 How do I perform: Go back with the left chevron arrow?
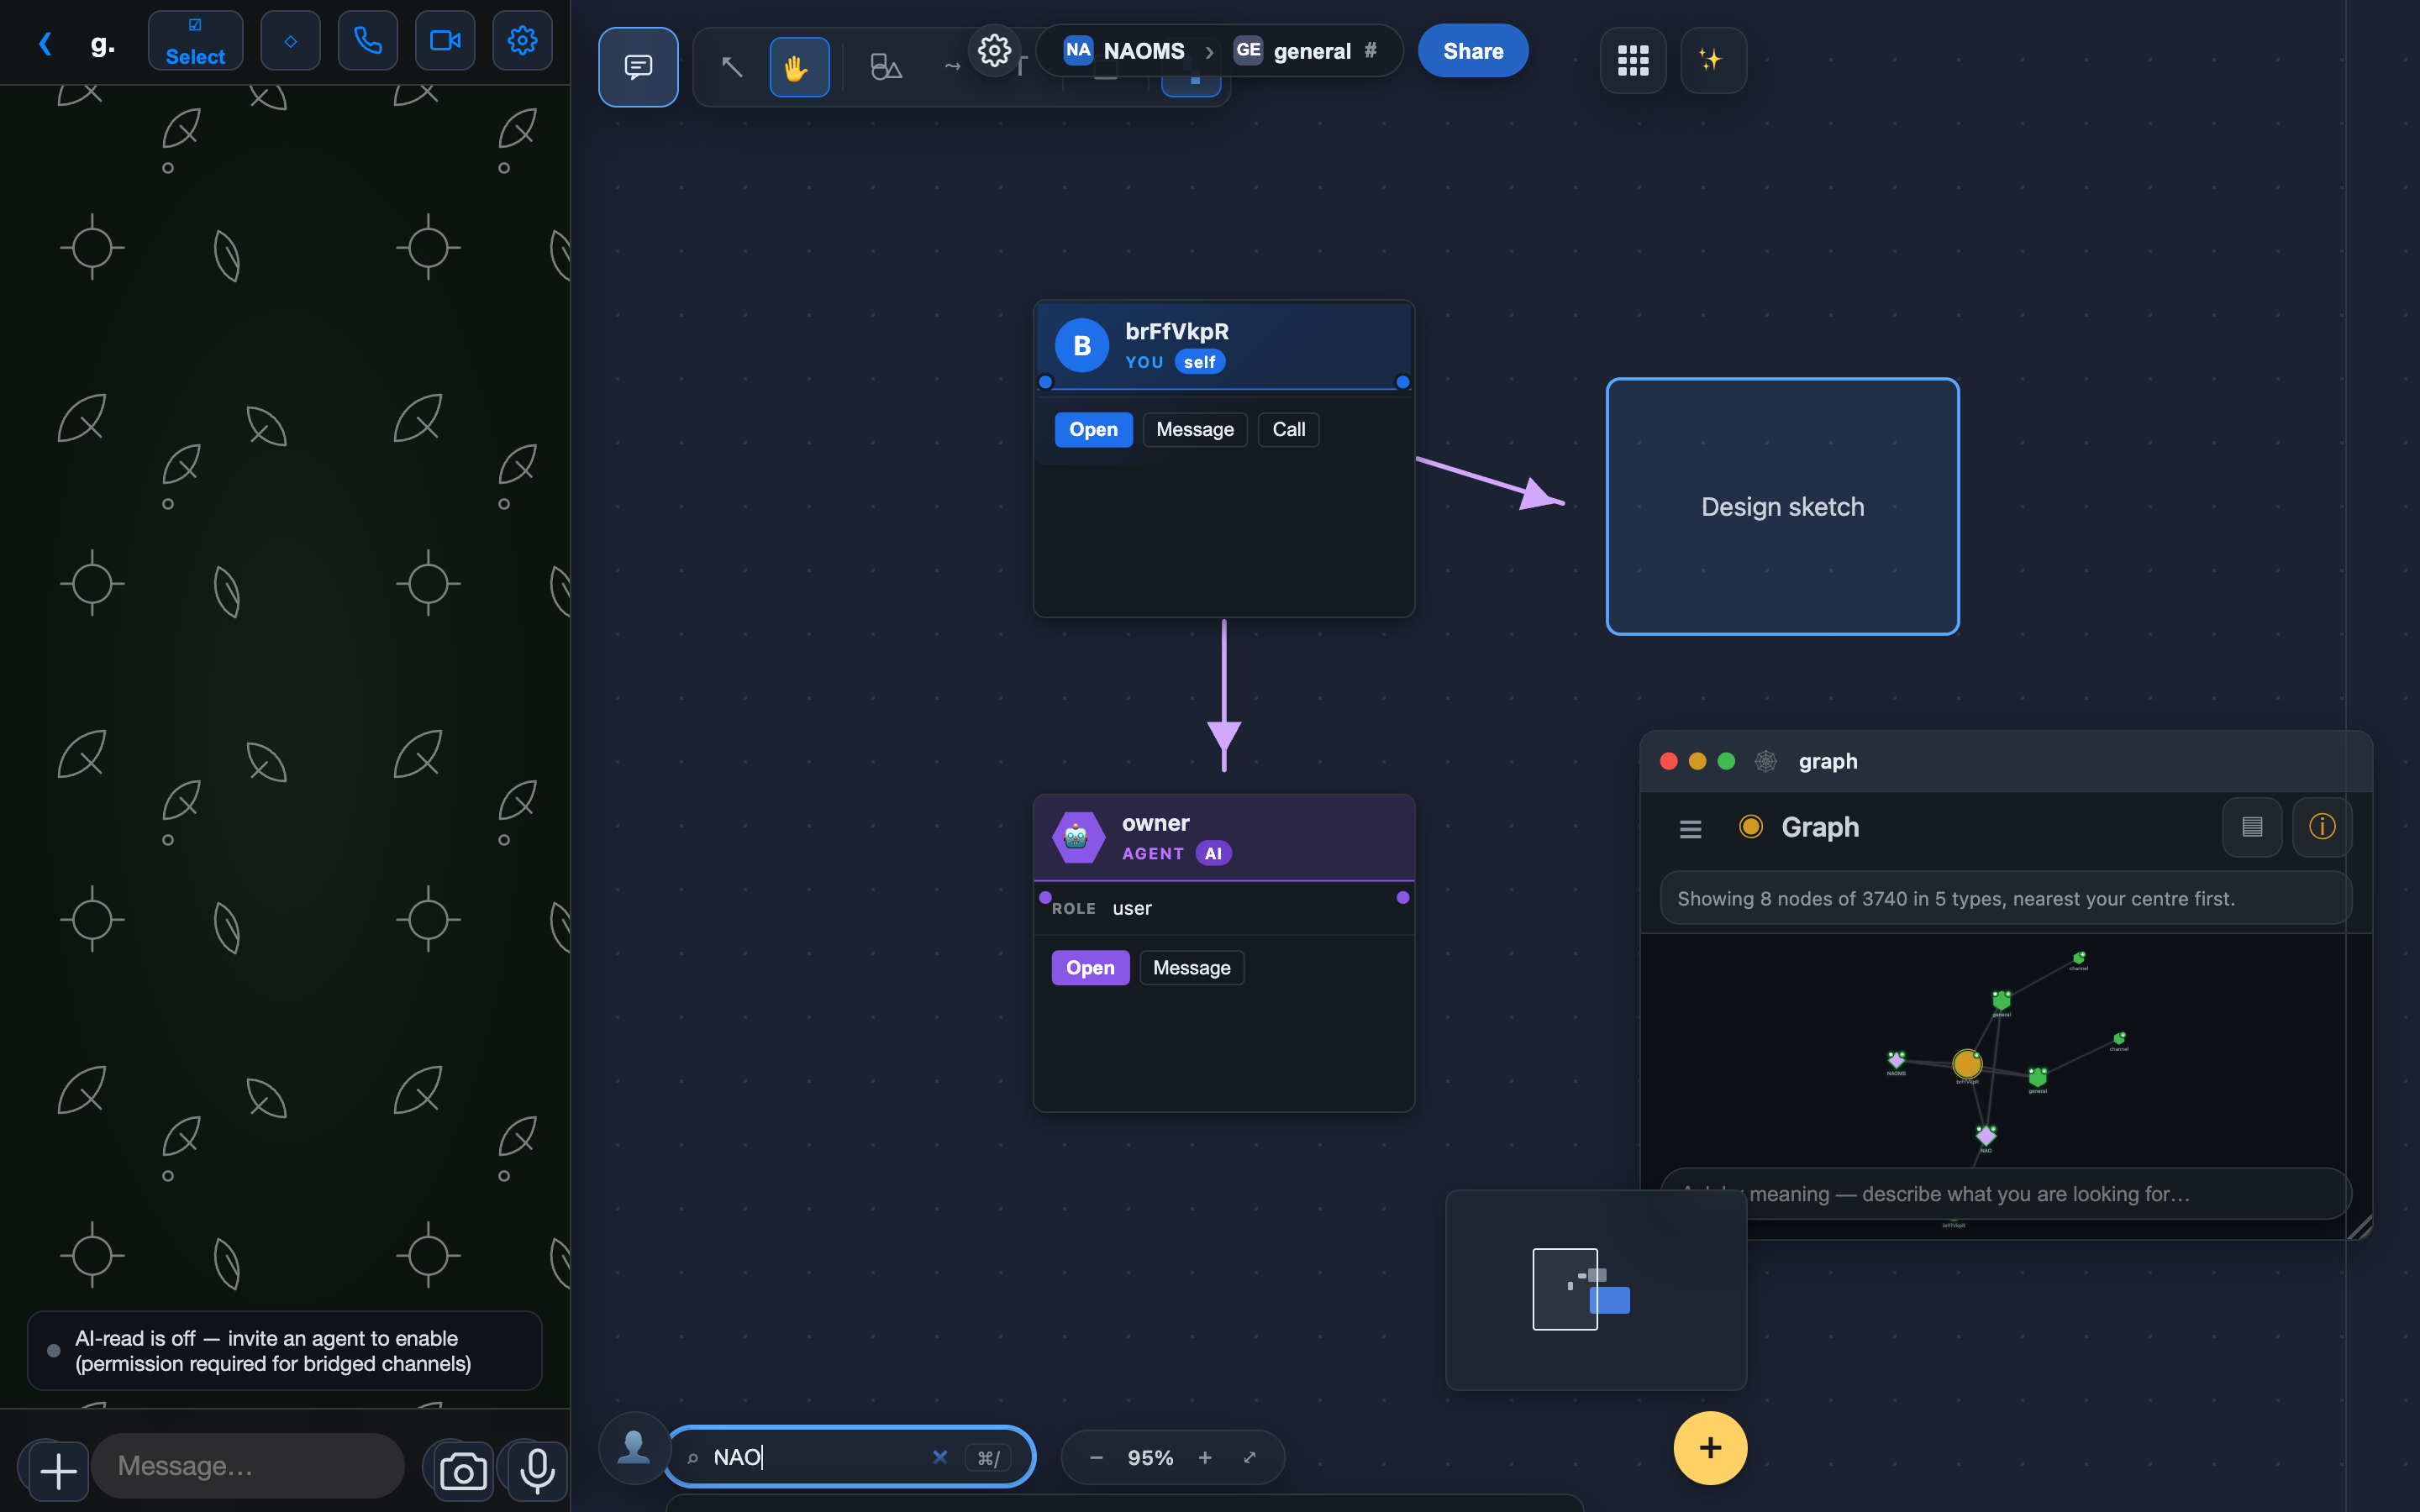click(45, 43)
